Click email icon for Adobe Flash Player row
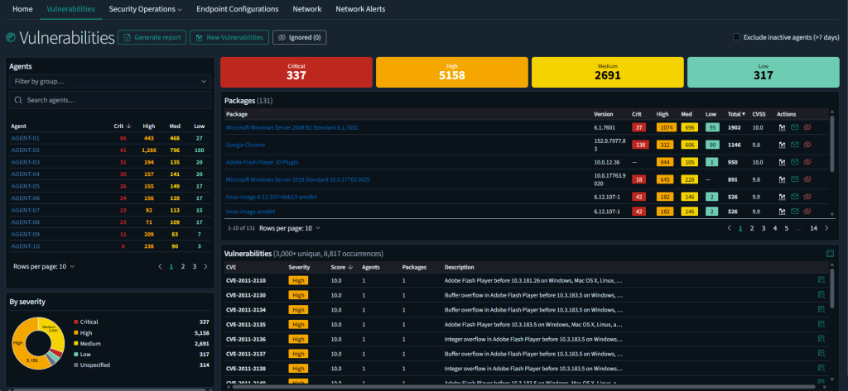 tap(794, 162)
